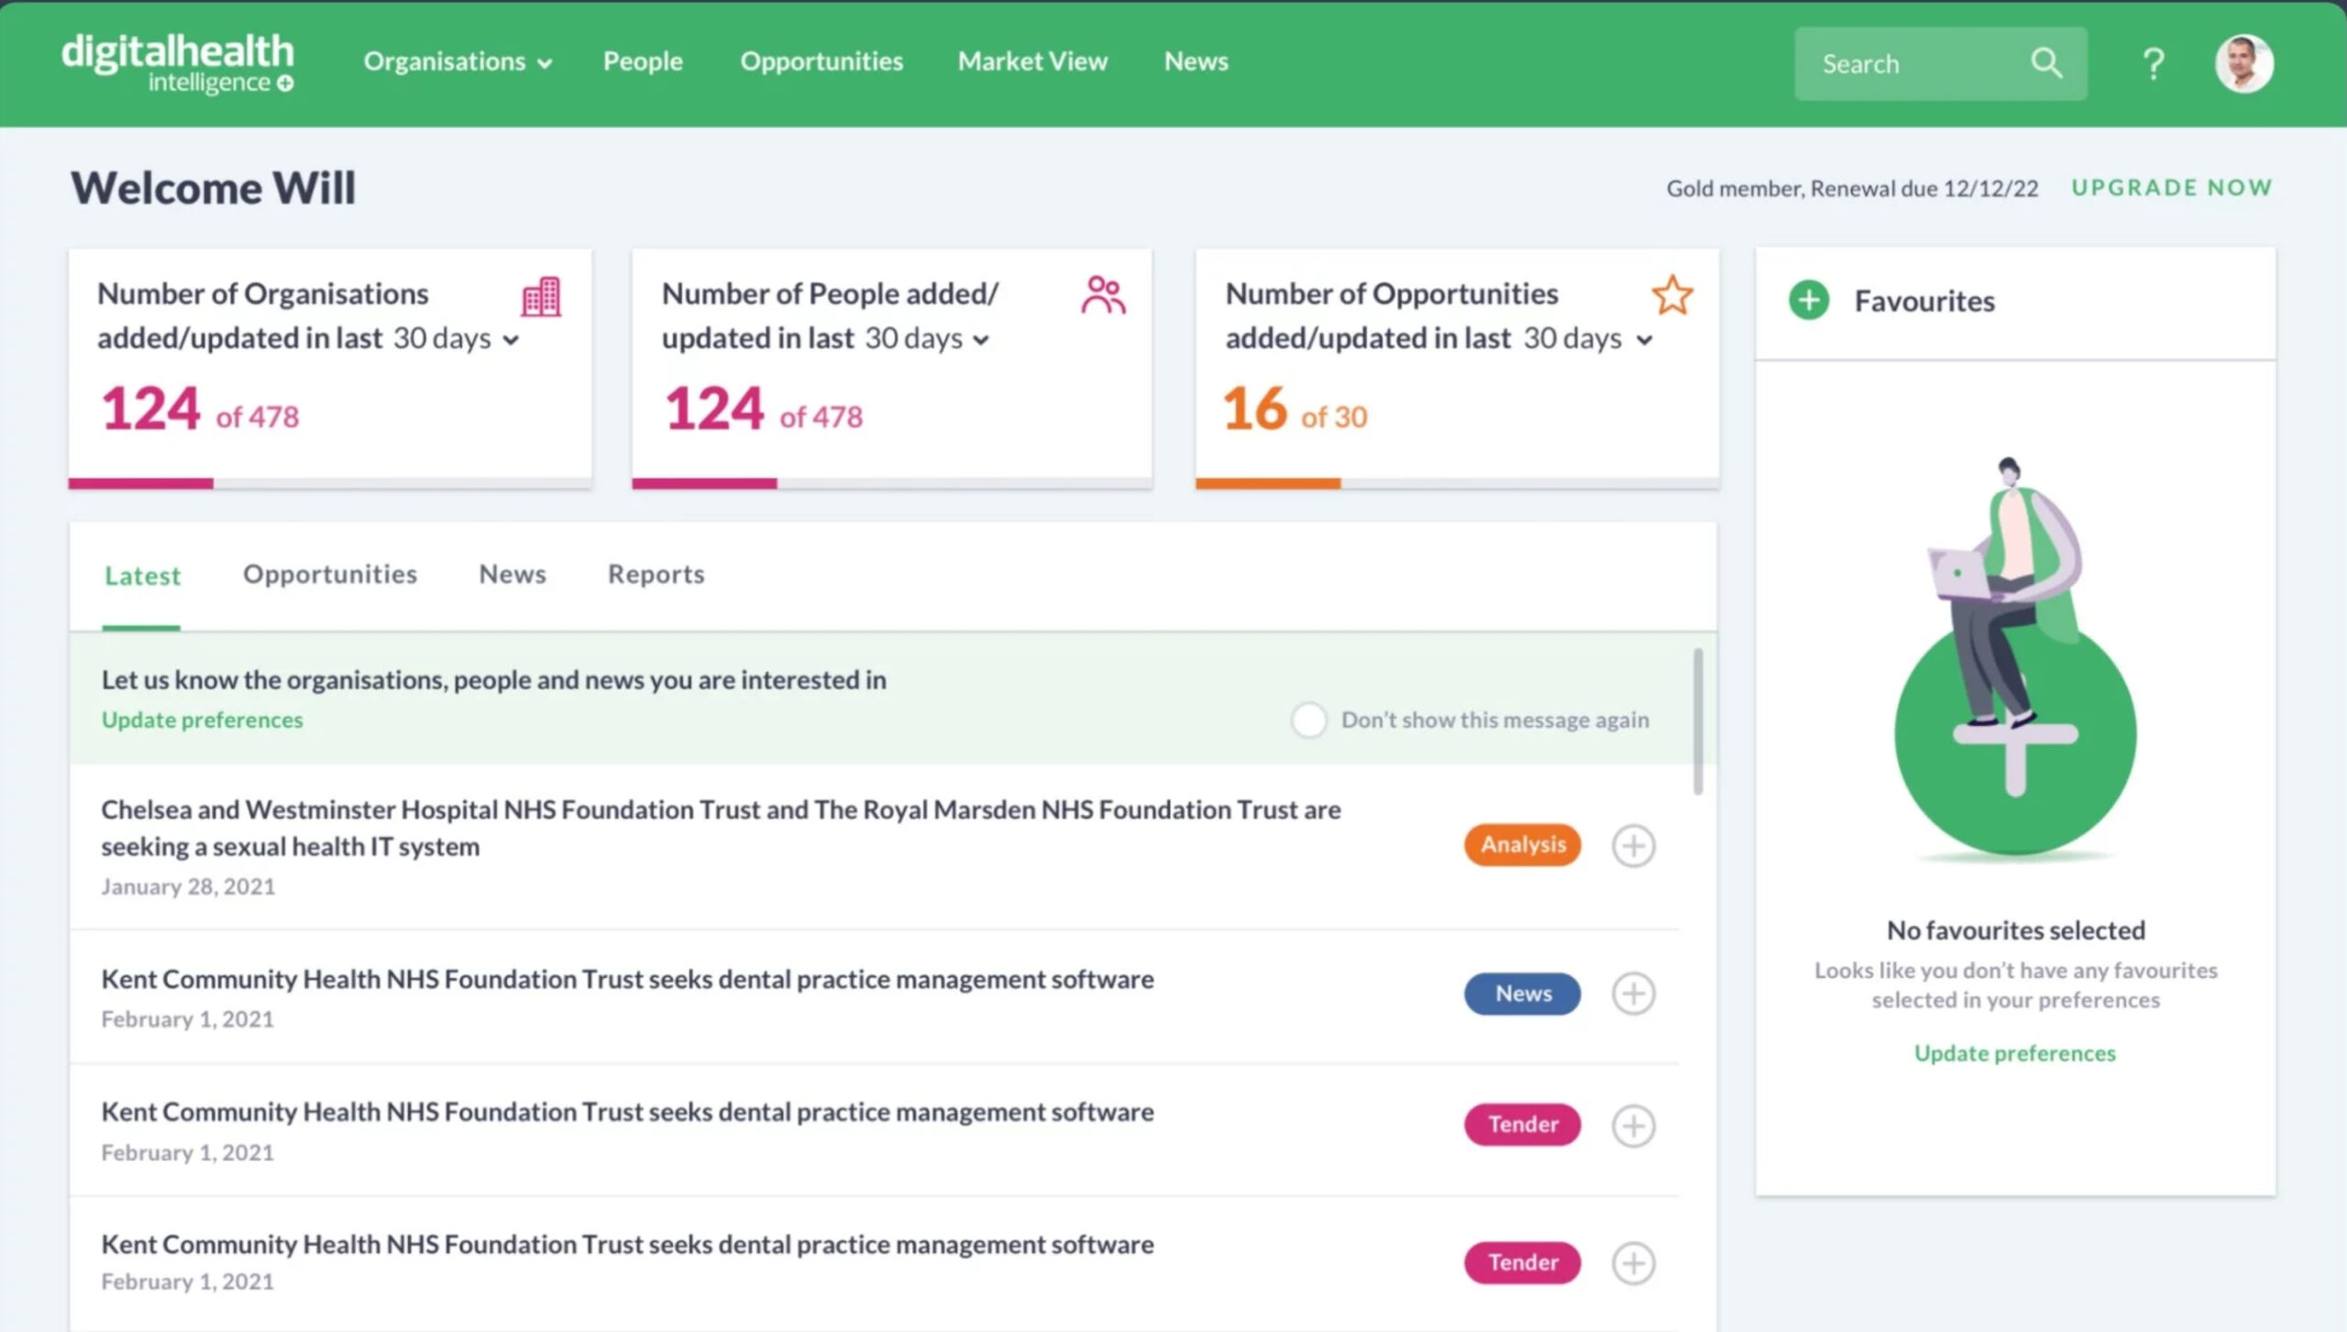The width and height of the screenshot is (2347, 1332).
Task: Click into the Search field
Action: [1940, 63]
